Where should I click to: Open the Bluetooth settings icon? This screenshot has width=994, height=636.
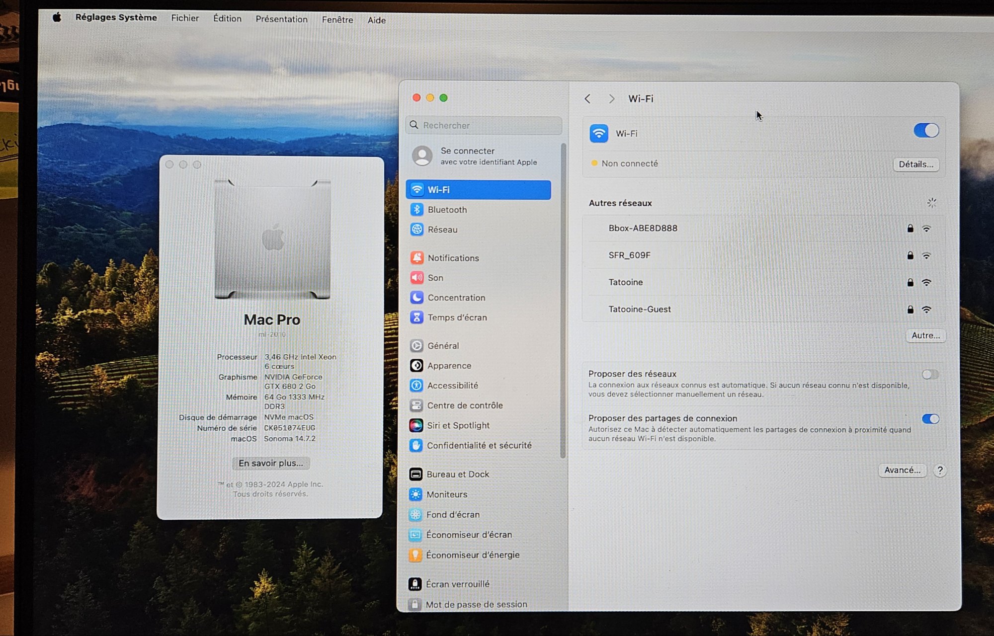(416, 210)
